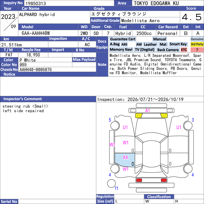
Task: Click the Guarantee Cert badge
Action: point(123,39)
